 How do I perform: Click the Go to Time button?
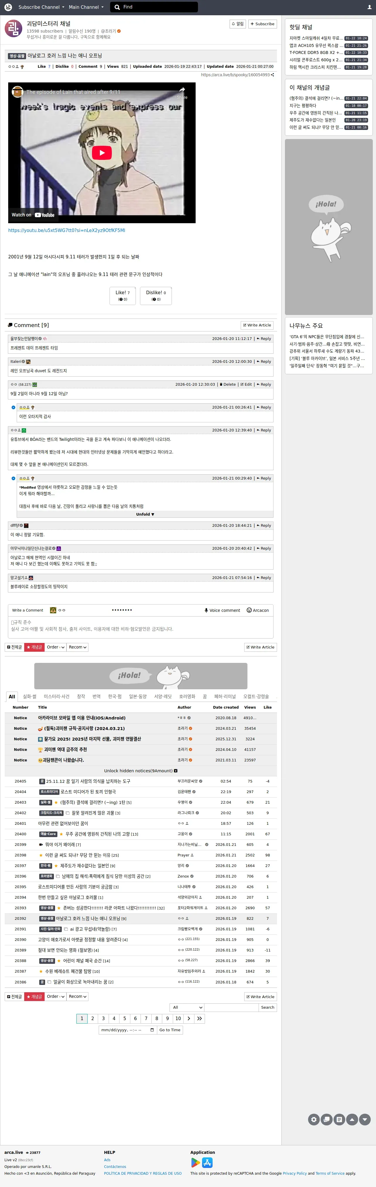click(x=170, y=1030)
